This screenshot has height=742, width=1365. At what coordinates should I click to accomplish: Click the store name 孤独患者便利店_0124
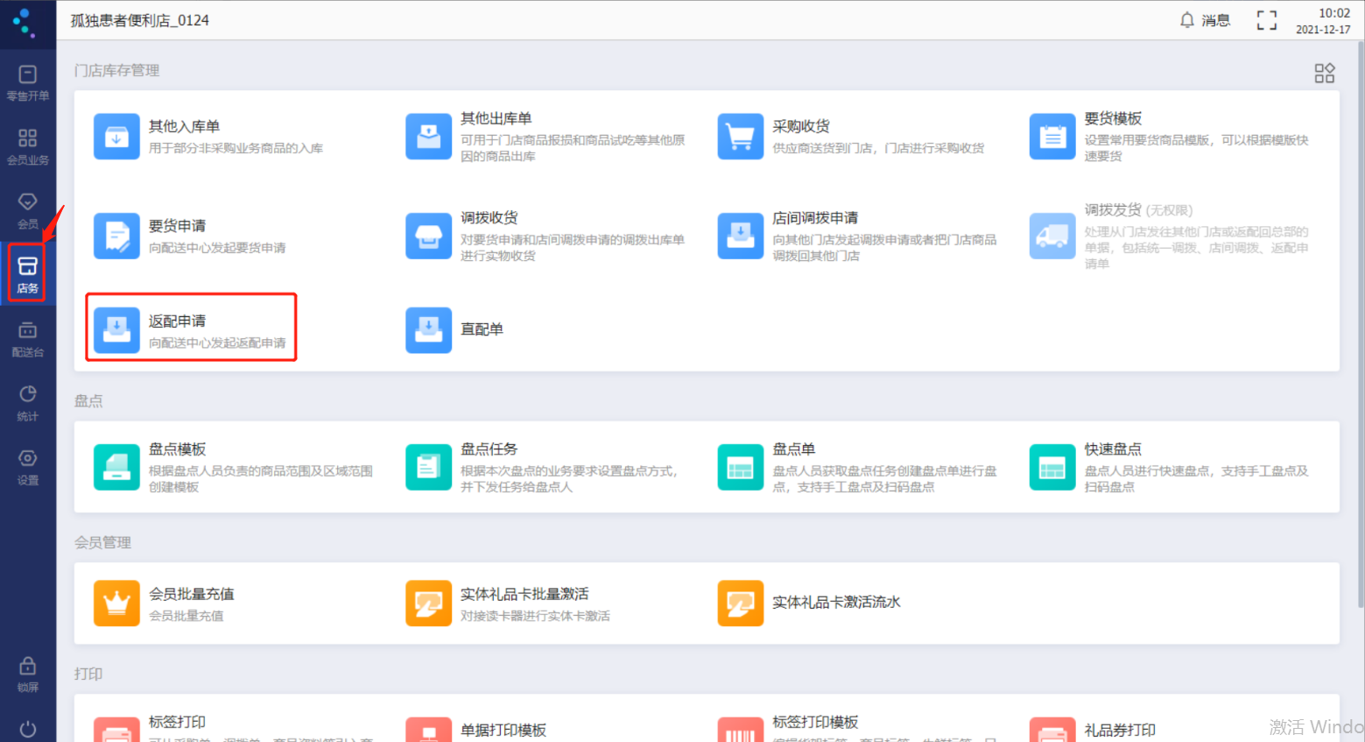click(x=140, y=20)
